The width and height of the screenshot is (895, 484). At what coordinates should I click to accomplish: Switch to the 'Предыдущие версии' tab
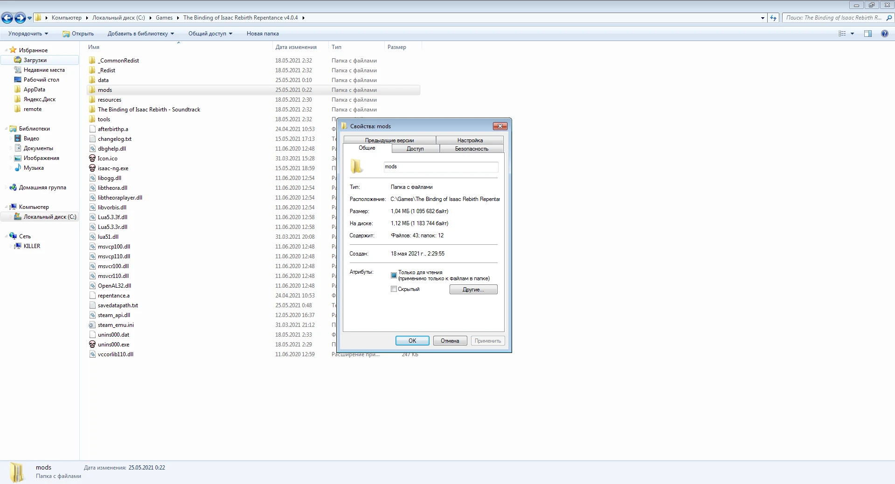coord(389,140)
